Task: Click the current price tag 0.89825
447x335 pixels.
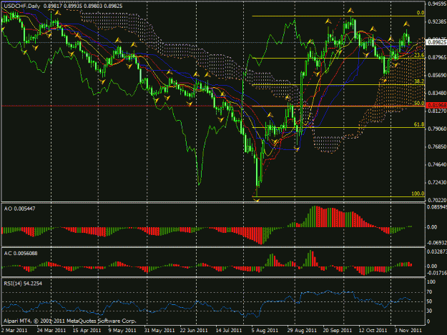Action: click(x=436, y=42)
